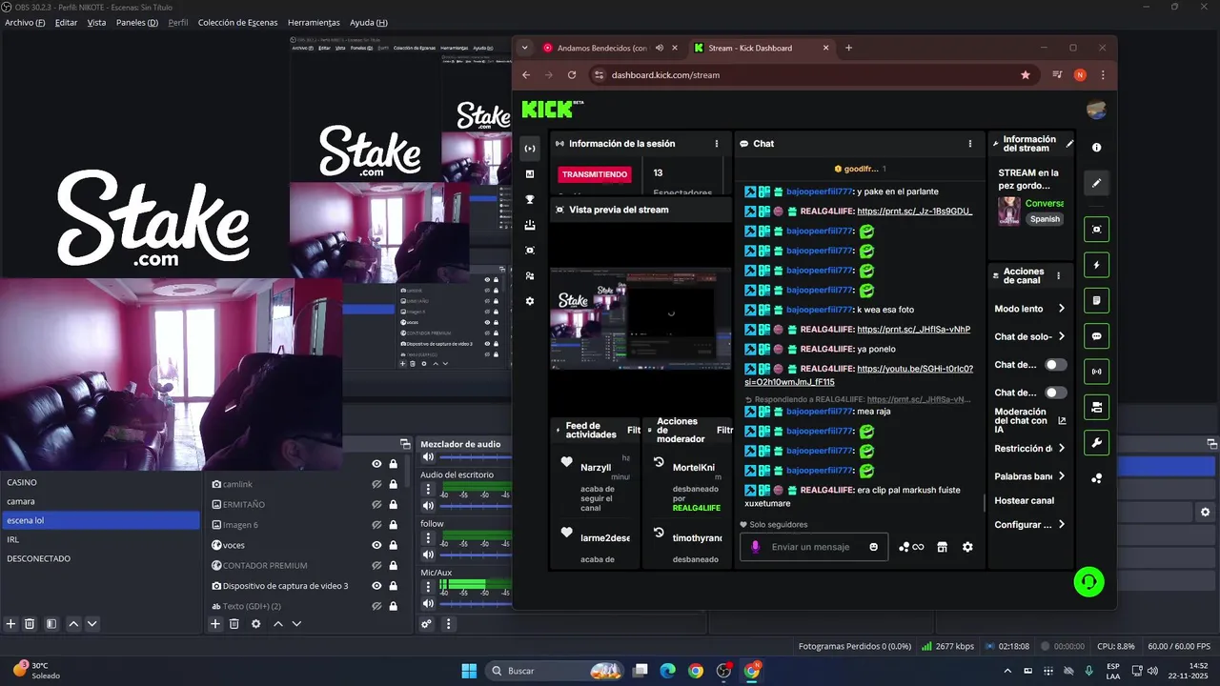Open Chat panel three-dot menu
Image resolution: width=1220 pixels, height=686 pixels.
coord(970,144)
